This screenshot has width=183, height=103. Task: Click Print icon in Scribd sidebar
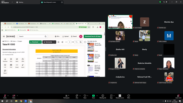pyautogui.click(x=11, y=65)
